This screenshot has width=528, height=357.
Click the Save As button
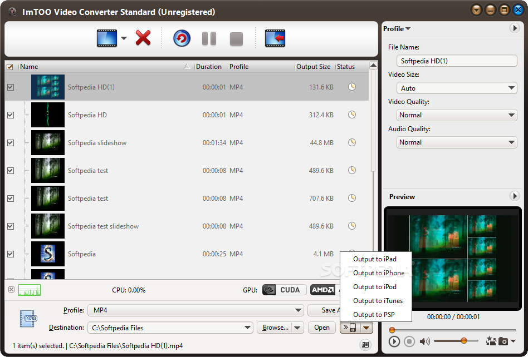[x=324, y=310]
